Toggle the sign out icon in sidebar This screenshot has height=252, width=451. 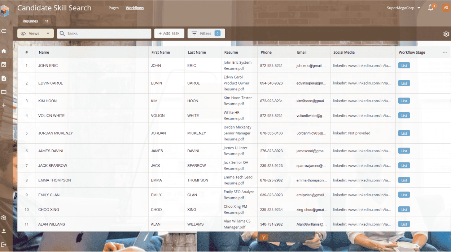4,244
